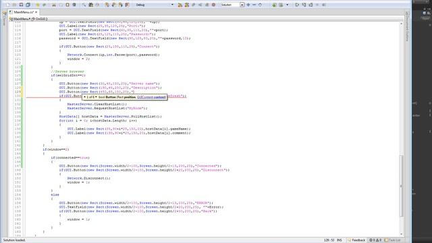
Task: Click the magnifier Find toolbar icon
Action: click(84, 5)
